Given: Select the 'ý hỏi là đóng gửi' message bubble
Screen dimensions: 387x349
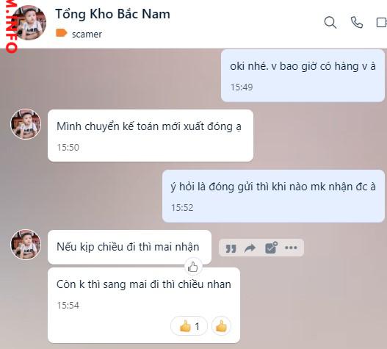Looking at the screenshot, I should coord(273,196).
